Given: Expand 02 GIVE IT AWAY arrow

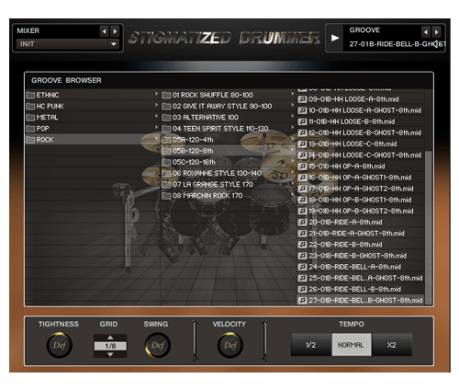Looking at the screenshot, I should pos(293,105).
